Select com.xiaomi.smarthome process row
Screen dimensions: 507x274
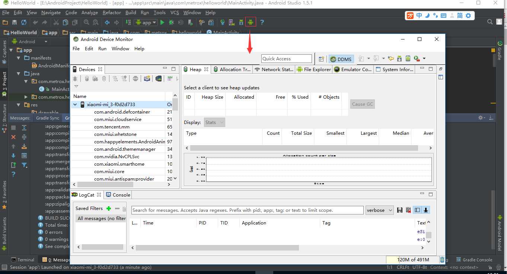point(122,164)
